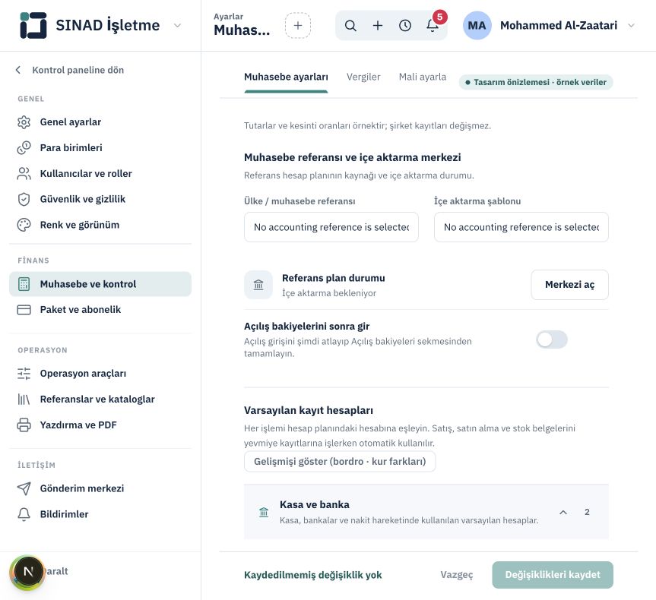Click the printer icon for Yazdırma ve PDF
656x600 pixels.
[24, 425]
